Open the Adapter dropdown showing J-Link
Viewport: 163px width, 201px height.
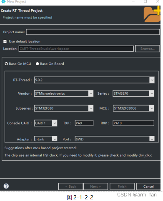click(x=45, y=139)
